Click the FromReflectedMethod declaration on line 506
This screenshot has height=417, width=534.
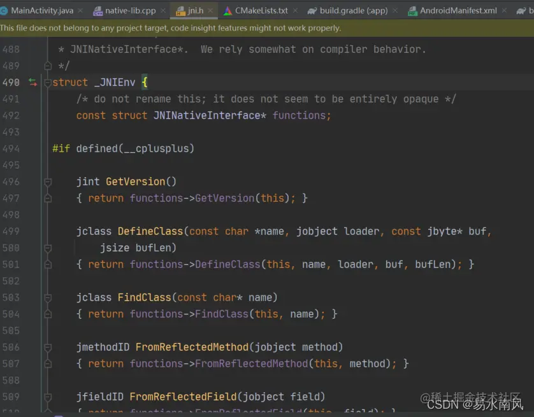pos(192,347)
